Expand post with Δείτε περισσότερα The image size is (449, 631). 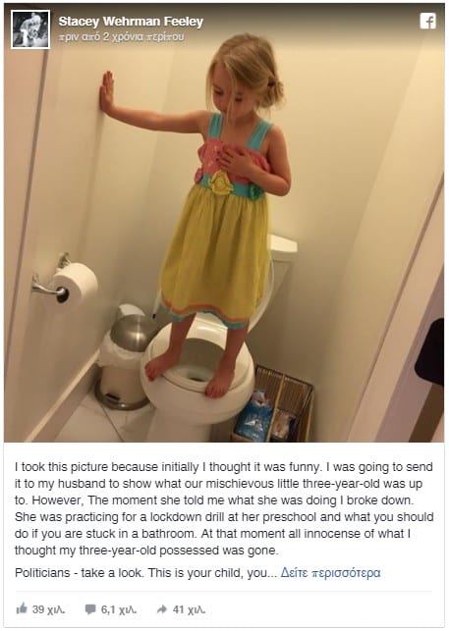(330, 572)
